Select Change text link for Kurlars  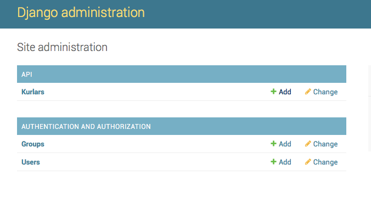(x=325, y=92)
